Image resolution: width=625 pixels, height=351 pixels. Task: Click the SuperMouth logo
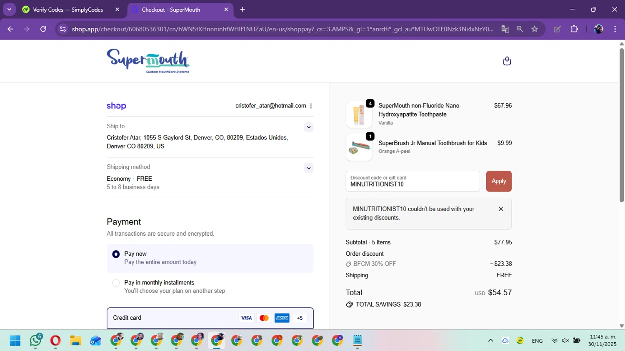[148, 61]
